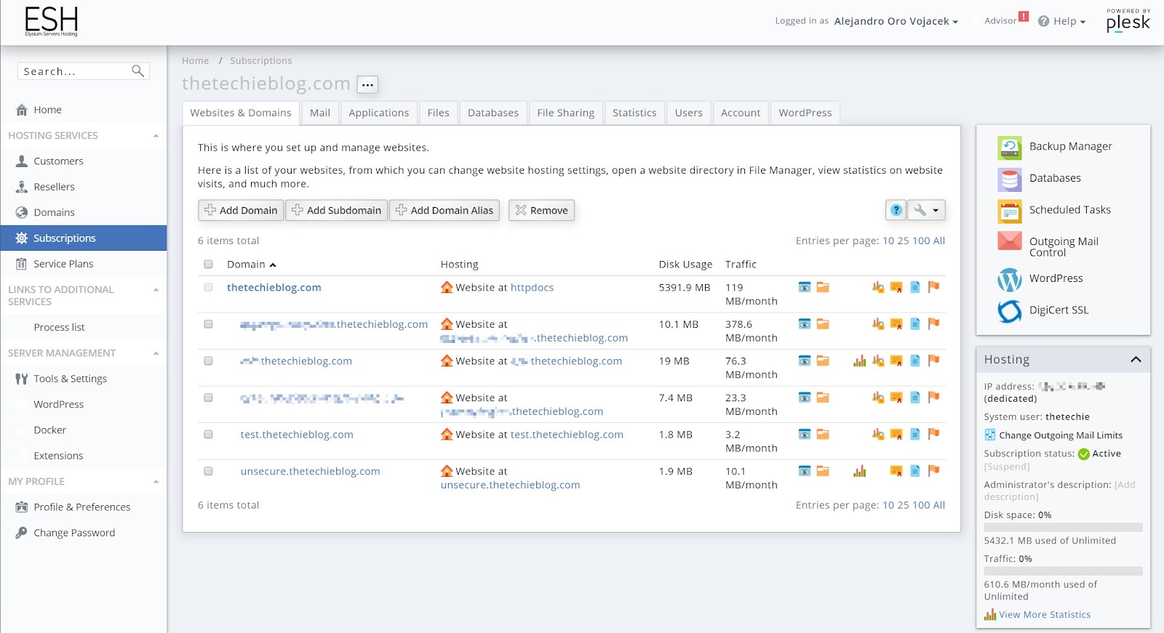This screenshot has width=1164, height=633.
Task: Open Subscriptions in the left sidebar
Action: click(84, 238)
